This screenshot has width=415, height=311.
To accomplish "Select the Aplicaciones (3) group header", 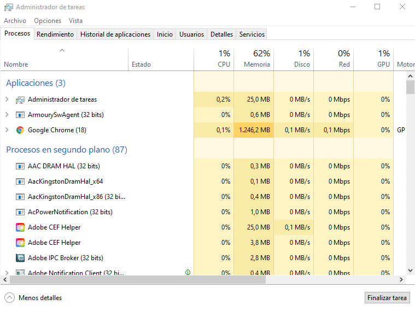I will [x=36, y=83].
